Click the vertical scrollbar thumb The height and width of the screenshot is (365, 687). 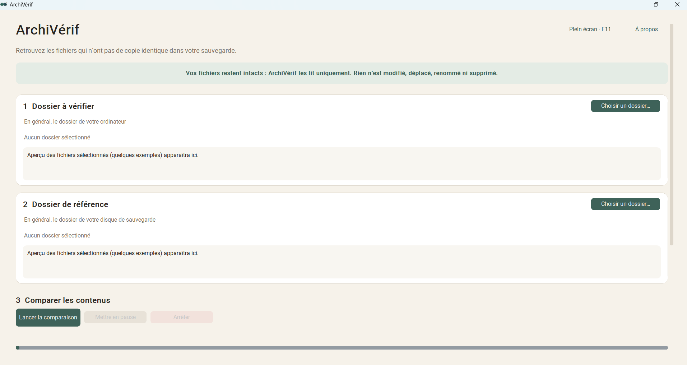click(672, 135)
